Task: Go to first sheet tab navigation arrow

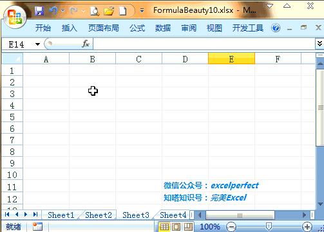Action: (7, 215)
